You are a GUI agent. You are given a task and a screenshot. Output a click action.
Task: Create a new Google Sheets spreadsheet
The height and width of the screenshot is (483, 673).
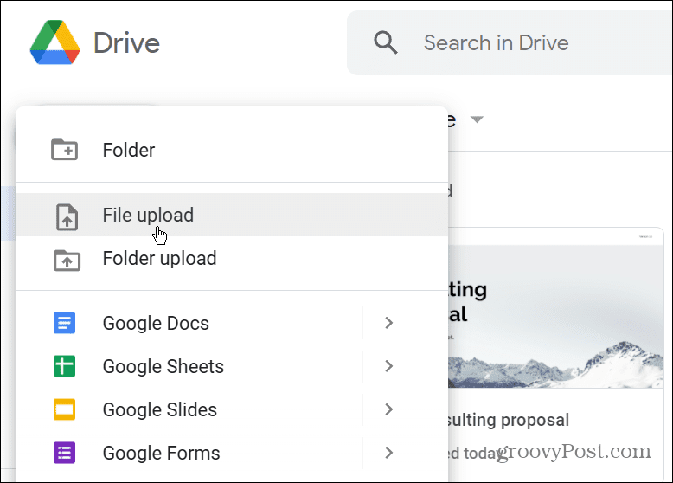coord(189,366)
